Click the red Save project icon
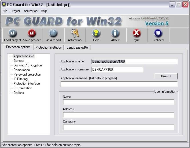The height and width of the screenshot is (148, 190). pos(32,33)
